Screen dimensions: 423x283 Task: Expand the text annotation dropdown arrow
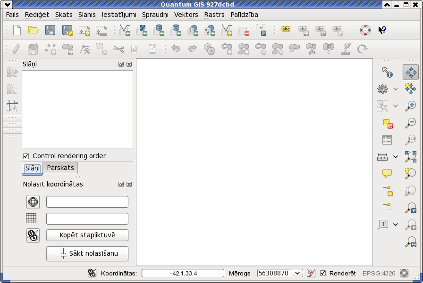coord(396,225)
